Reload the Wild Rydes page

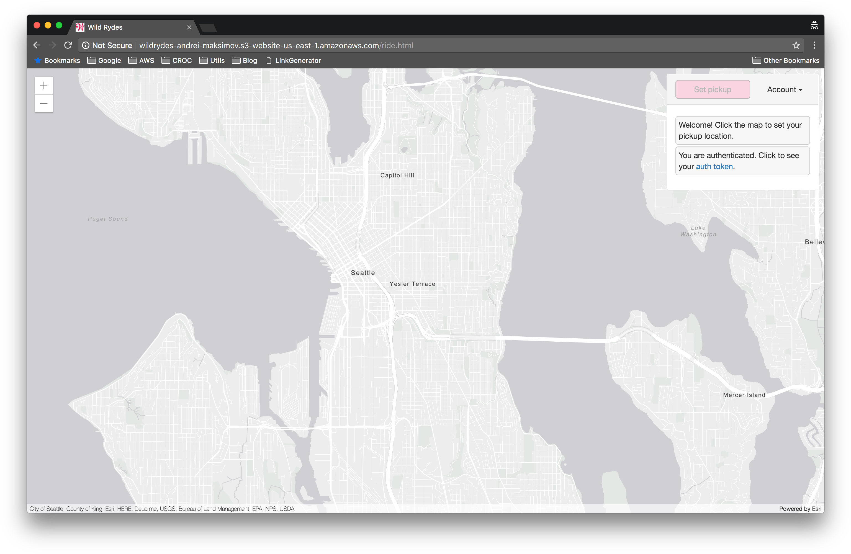coord(68,45)
